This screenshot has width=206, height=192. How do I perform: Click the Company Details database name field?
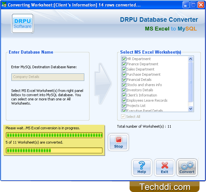point(48,77)
